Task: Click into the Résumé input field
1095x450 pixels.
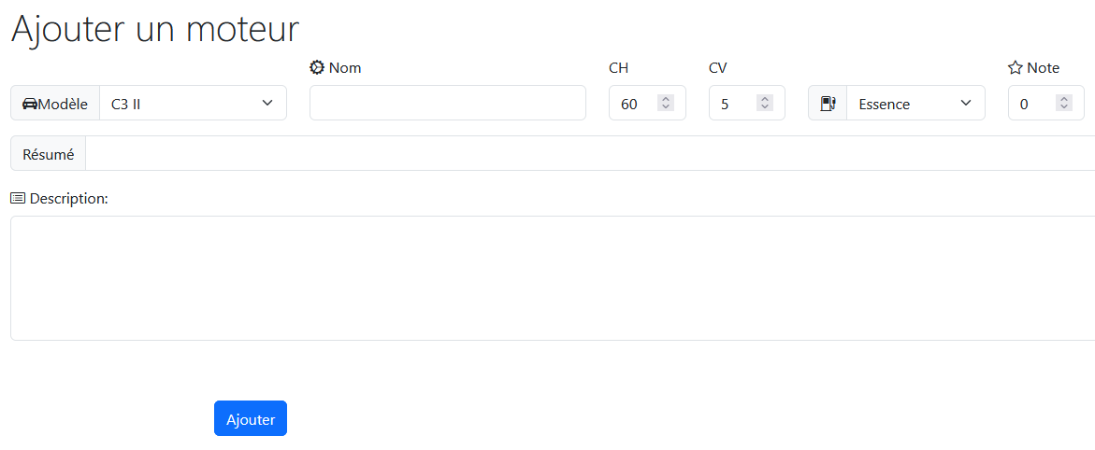Action: pos(589,154)
